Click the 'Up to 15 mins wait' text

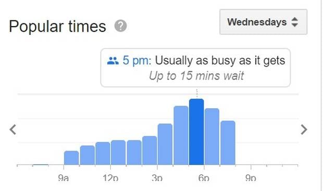(x=196, y=76)
